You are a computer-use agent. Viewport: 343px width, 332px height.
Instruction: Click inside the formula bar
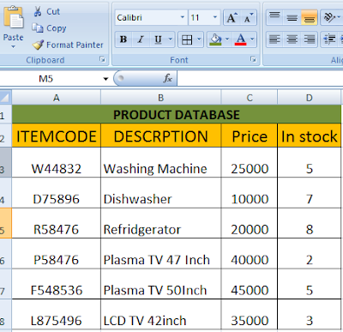coord(260,78)
